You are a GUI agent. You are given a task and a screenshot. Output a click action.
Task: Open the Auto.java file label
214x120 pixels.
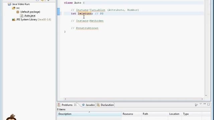(x=30, y=16)
